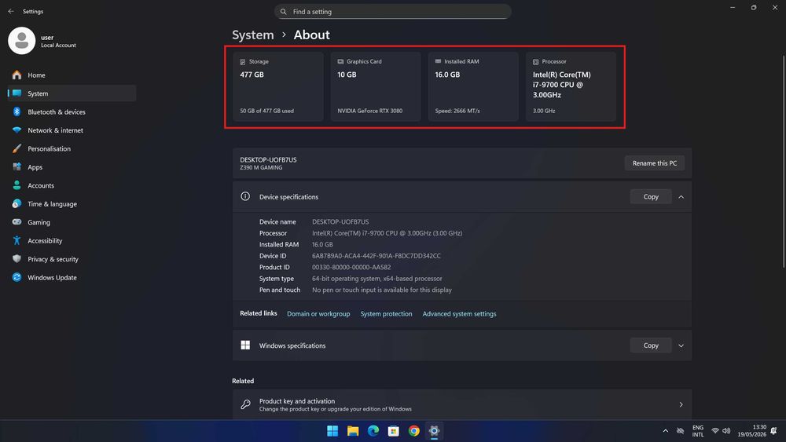The image size is (786, 442).
Task: Click the Bluetooth icon in sidebar
Action: pos(17,111)
